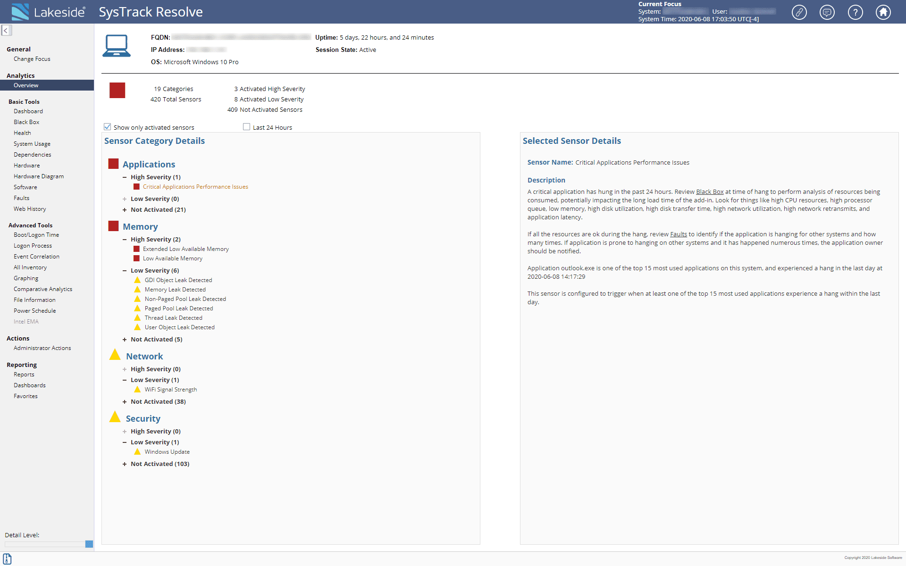Open Change Focus in sidebar

32,59
